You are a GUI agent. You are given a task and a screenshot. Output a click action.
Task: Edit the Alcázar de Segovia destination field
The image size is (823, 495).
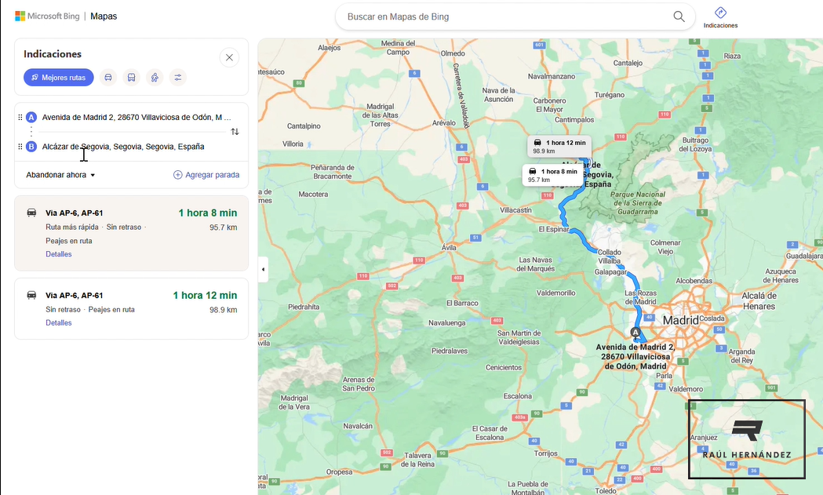[137, 147]
